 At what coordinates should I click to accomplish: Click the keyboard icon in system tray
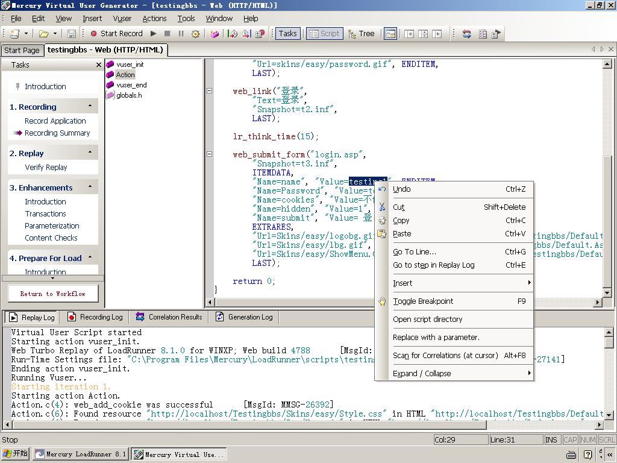[571, 455]
